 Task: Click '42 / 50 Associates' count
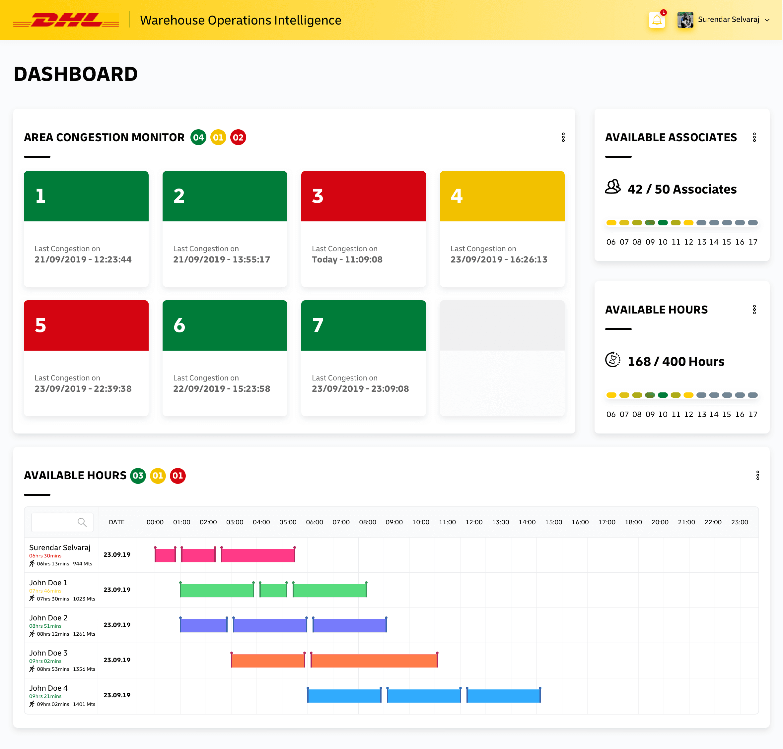[x=682, y=189]
